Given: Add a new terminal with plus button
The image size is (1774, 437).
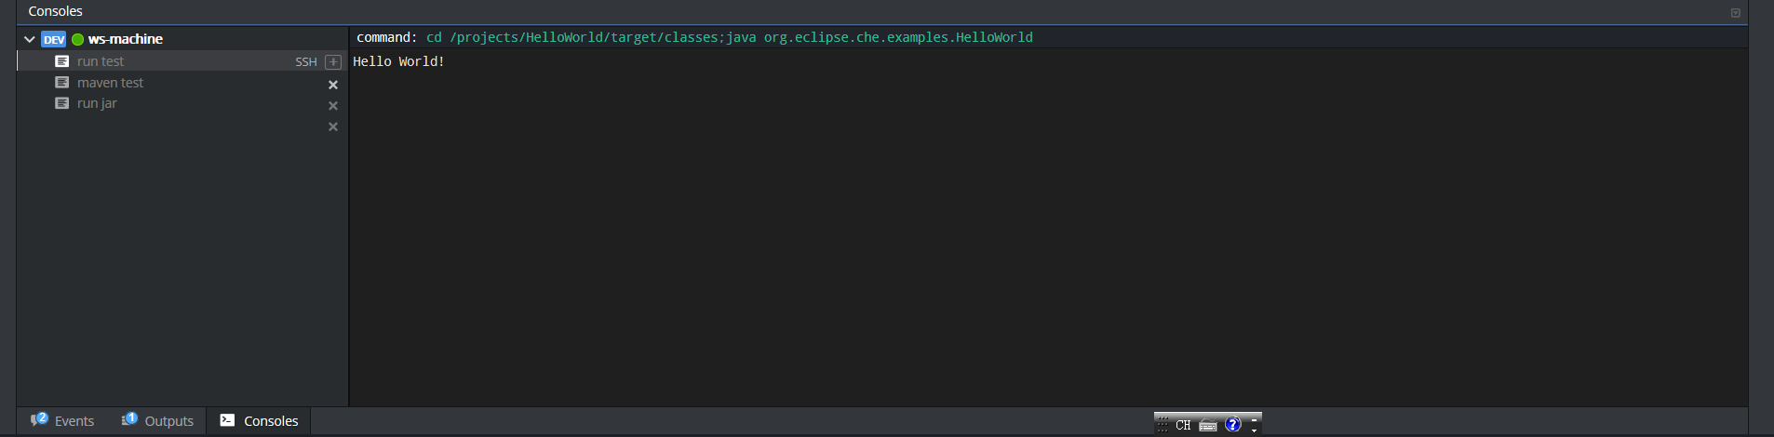Looking at the screenshot, I should coord(333,62).
